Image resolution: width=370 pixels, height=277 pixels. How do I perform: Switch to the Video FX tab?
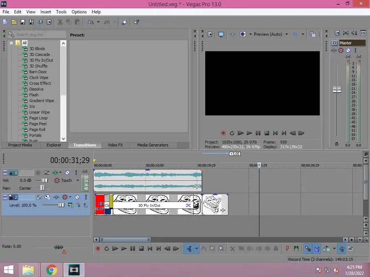[115, 145]
